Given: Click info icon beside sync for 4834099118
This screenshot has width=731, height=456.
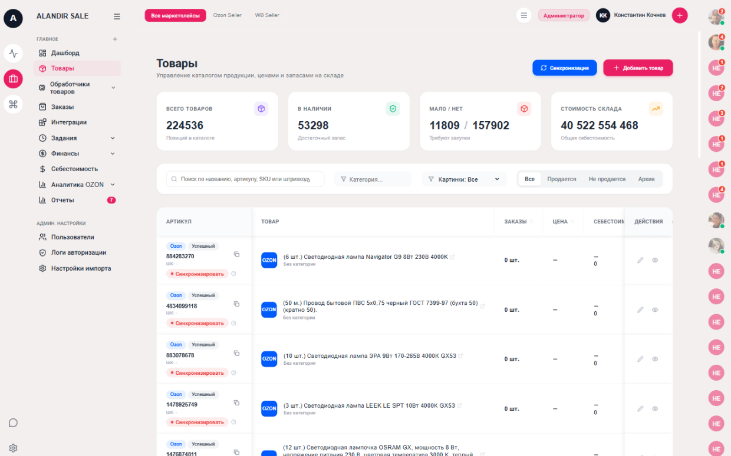Looking at the screenshot, I should coord(233,323).
